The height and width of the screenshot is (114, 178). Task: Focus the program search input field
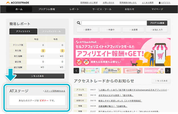tap(114, 23)
